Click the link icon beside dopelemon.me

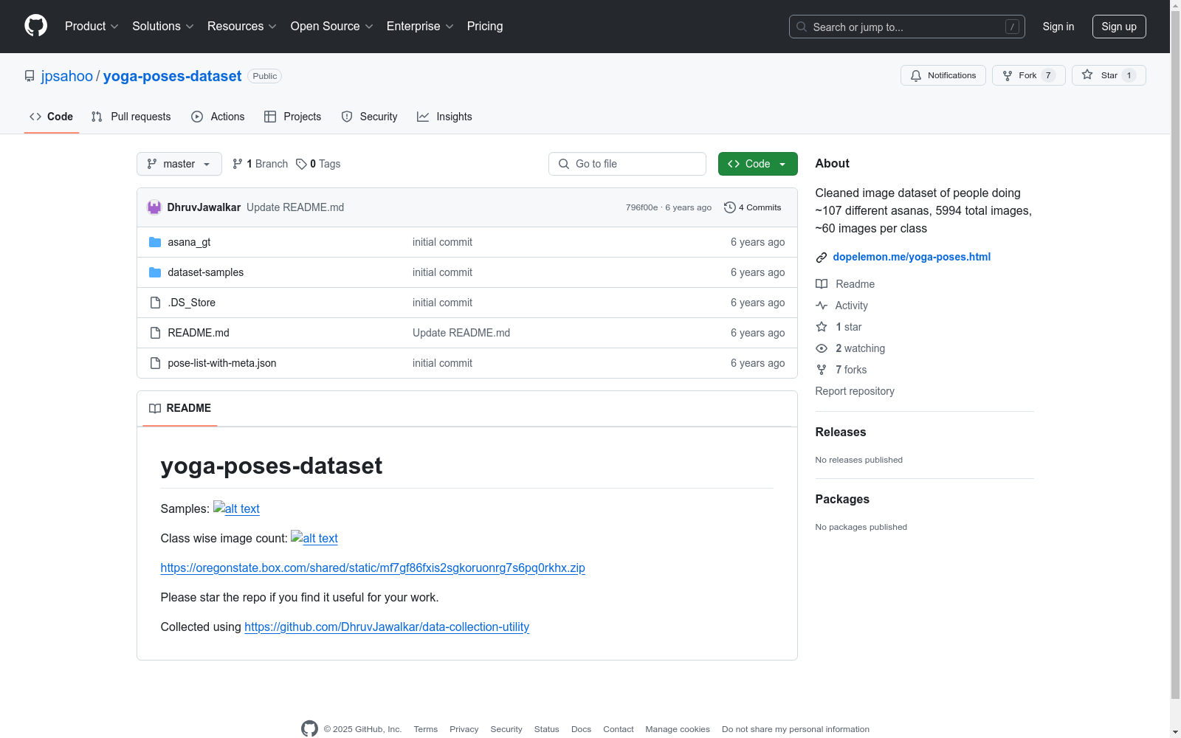pyautogui.click(x=822, y=257)
